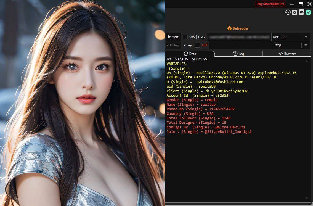Click the uid sowitab8 line

(x=191, y=86)
